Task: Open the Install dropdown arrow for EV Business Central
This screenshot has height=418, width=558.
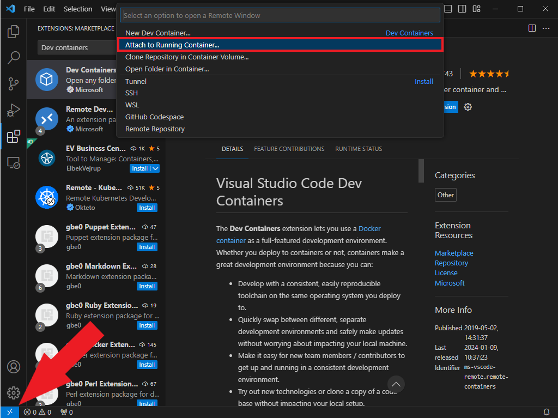Action: [155, 168]
